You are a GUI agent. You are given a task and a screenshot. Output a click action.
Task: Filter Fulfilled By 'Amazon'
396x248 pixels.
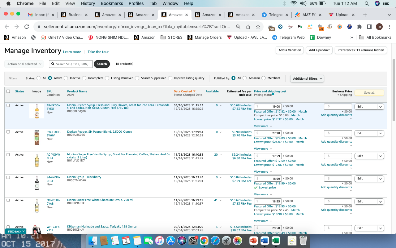click(x=245, y=78)
